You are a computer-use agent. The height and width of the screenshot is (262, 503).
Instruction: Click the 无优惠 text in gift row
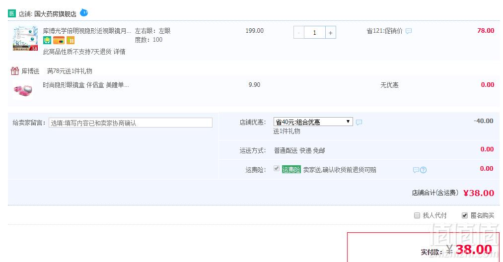[x=389, y=85]
